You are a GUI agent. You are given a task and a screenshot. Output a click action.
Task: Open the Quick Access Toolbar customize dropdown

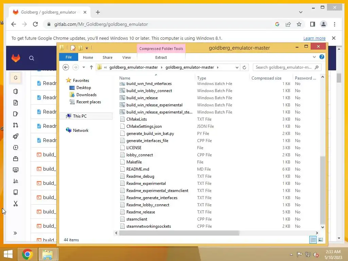click(x=87, y=48)
